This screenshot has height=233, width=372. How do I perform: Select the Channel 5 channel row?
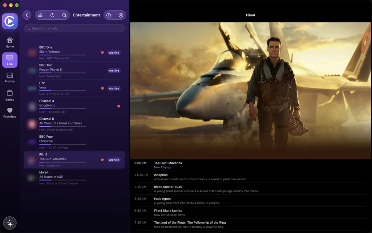[x=74, y=124]
